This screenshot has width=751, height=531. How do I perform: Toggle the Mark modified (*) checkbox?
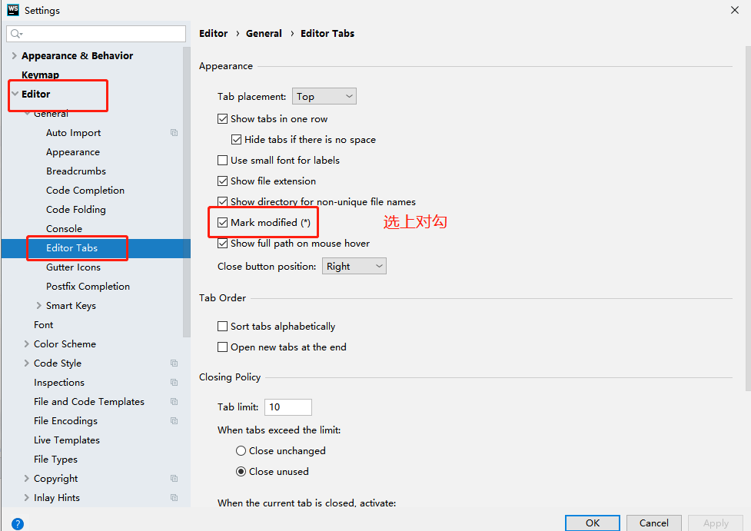pos(222,223)
